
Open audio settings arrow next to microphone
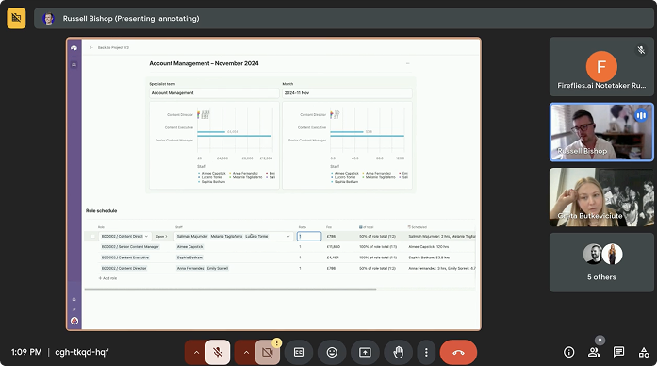point(196,352)
